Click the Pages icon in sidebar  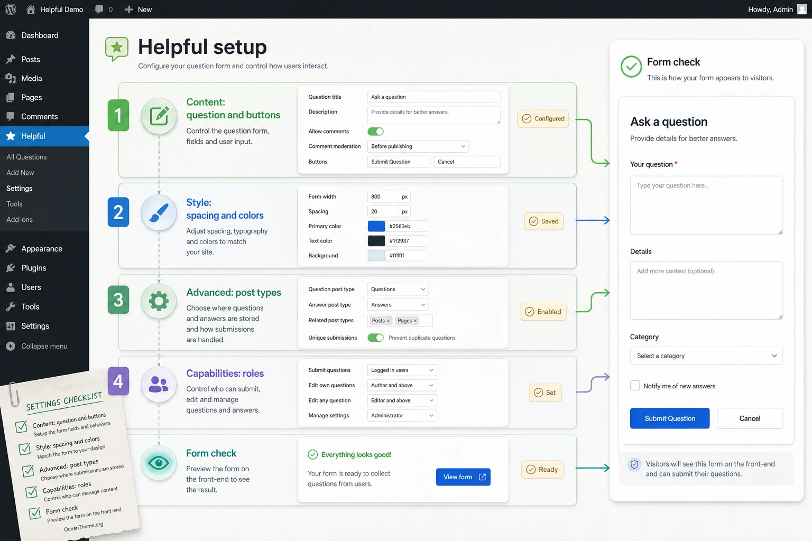click(11, 98)
